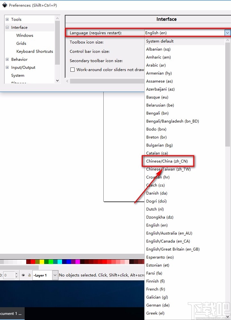Click the Interface panel horizontal scroll-left arrow

pyautogui.click(x=67, y=81)
